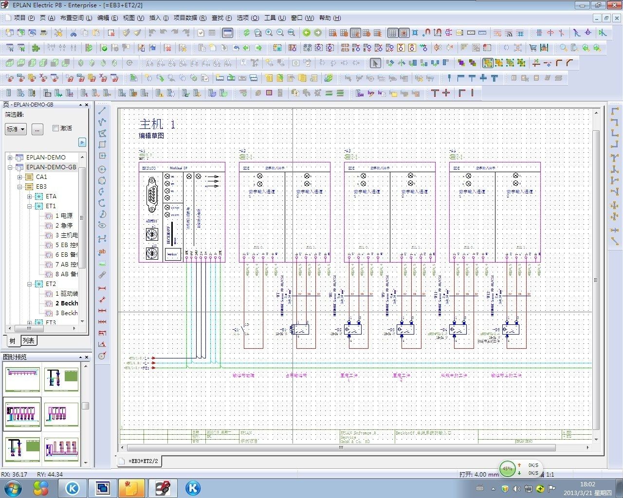Click the zoom in magnifier icon
This screenshot has width=623, height=498.
click(x=269, y=33)
